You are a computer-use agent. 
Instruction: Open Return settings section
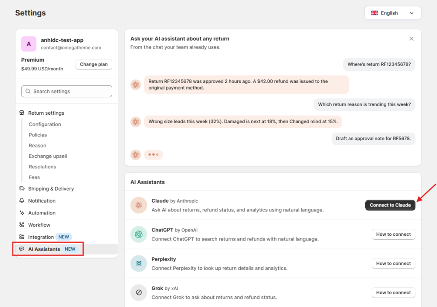pyautogui.click(x=46, y=113)
